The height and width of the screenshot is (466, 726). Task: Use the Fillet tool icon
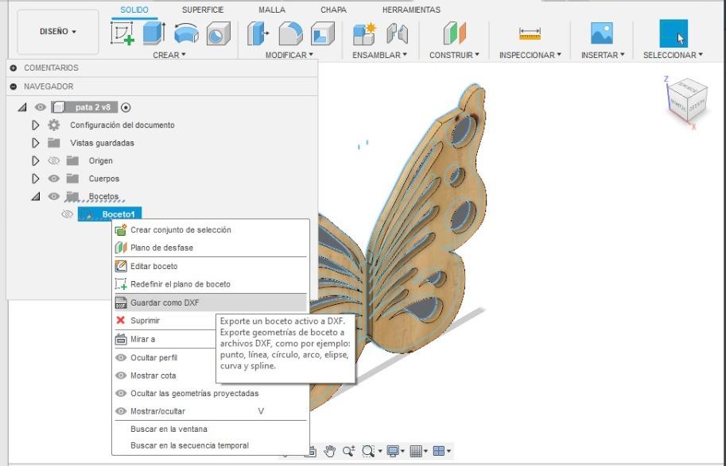coord(290,33)
